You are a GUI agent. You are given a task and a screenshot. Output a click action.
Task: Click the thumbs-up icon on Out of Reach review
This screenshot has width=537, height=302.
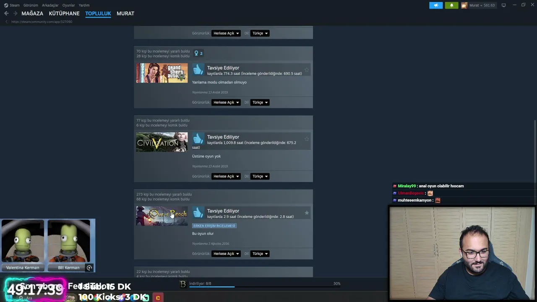[x=198, y=213]
